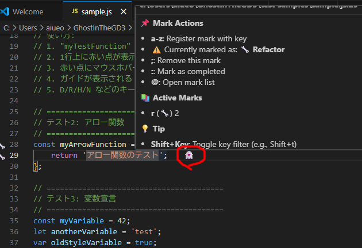
Task: Click 'Open mark list' entry
Action: tap(183, 82)
